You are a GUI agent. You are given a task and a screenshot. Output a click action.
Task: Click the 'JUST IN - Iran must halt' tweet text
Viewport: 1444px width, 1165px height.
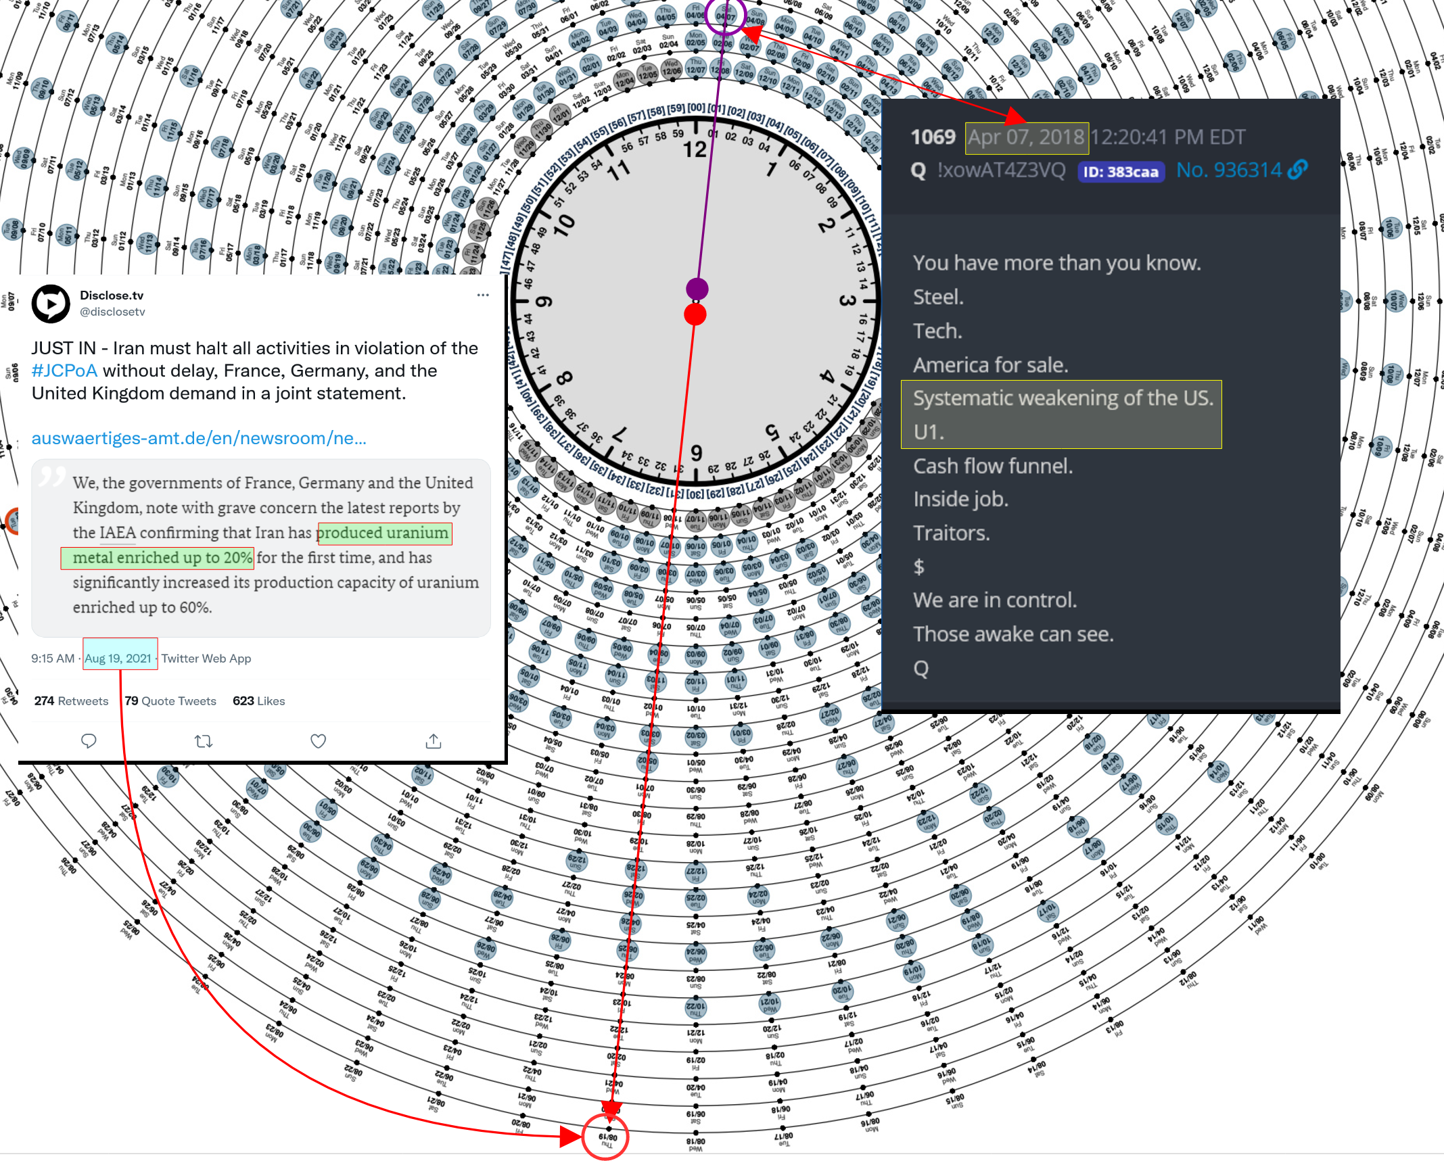pos(255,371)
